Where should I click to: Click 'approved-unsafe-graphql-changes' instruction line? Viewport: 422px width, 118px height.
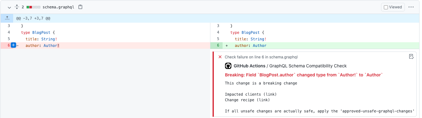[x=320, y=111]
